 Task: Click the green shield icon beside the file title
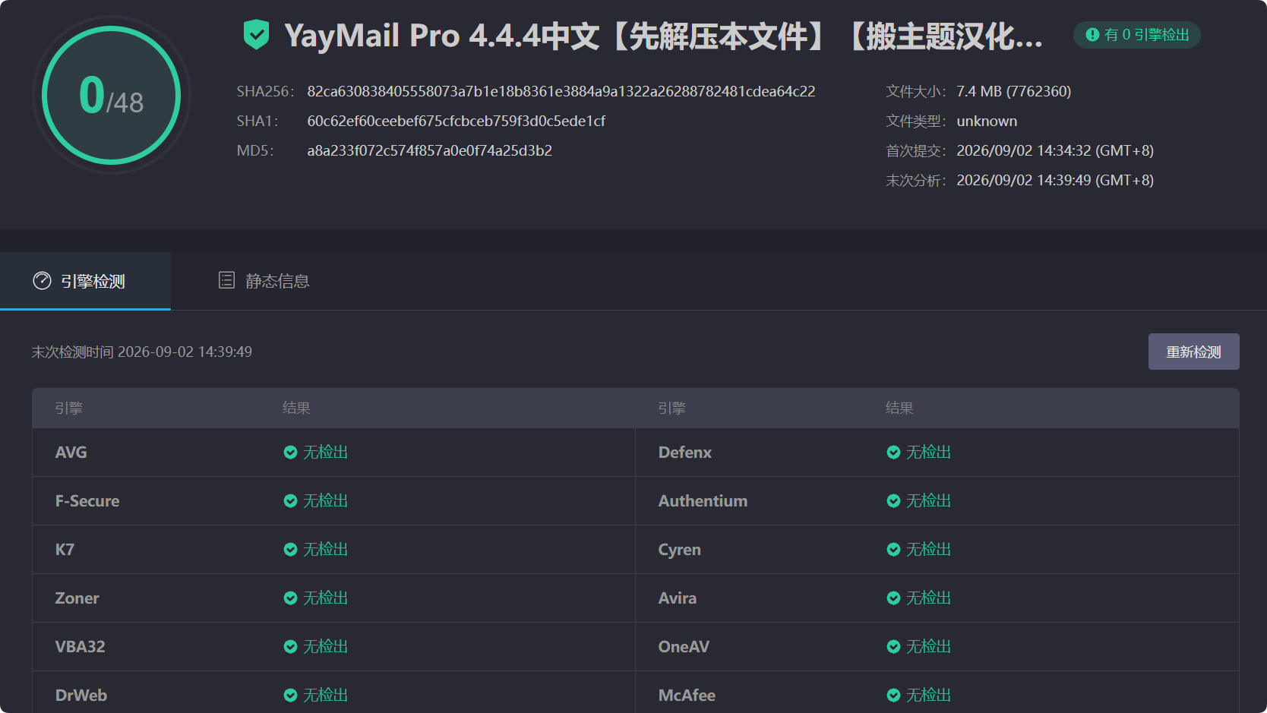click(256, 35)
